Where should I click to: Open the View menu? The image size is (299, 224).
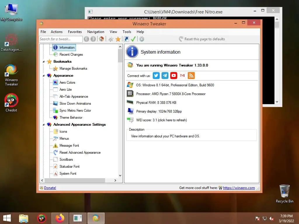tap(113, 32)
